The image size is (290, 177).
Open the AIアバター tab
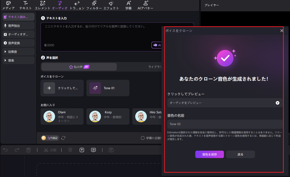145,6
